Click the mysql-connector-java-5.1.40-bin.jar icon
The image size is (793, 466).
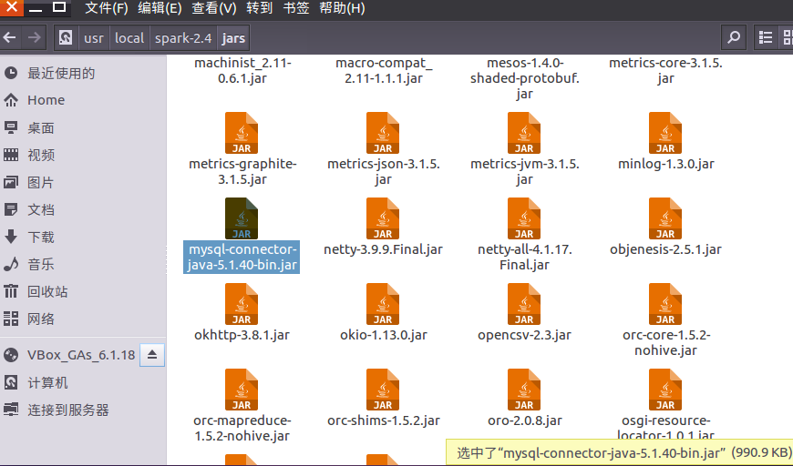[x=242, y=218]
